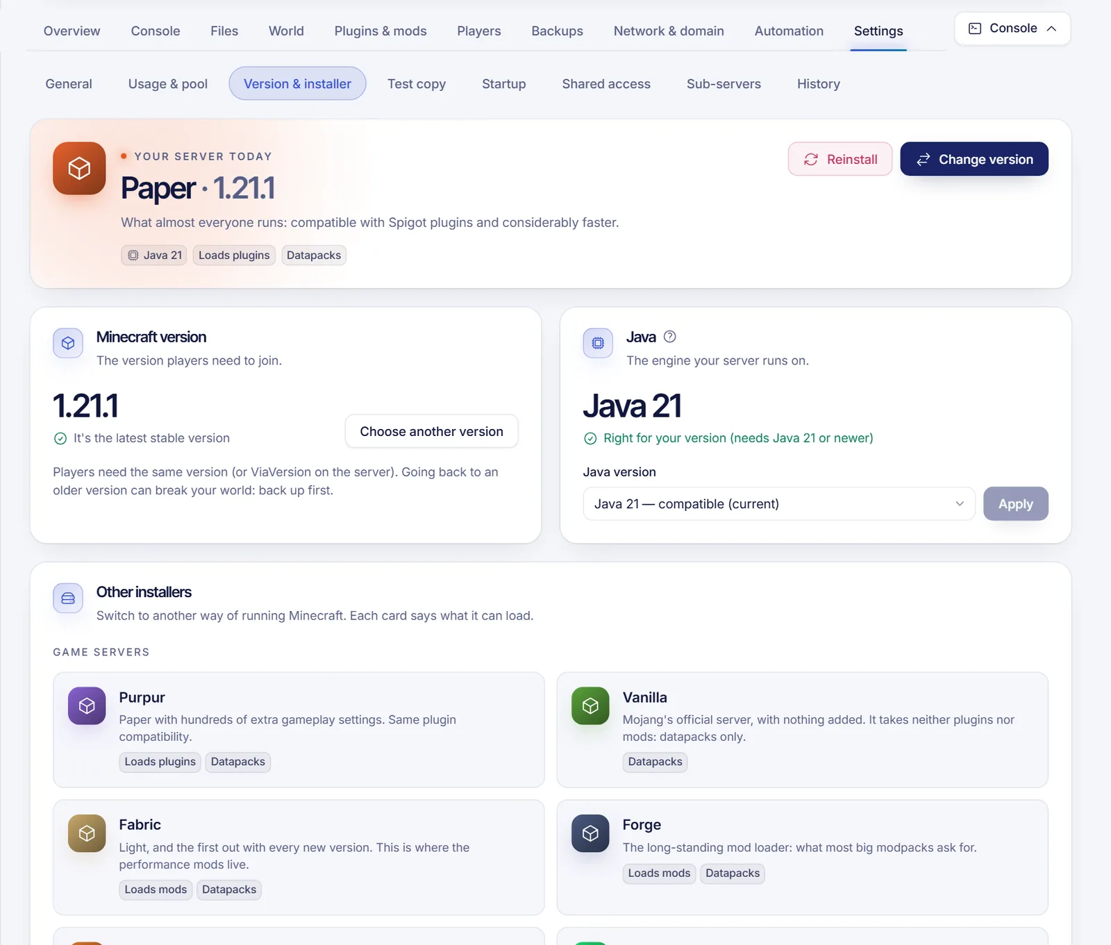Click the Loads mods tag under Forge
Image resolution: width=1111 pixels, height=945 pixels.
pos(659,873)
